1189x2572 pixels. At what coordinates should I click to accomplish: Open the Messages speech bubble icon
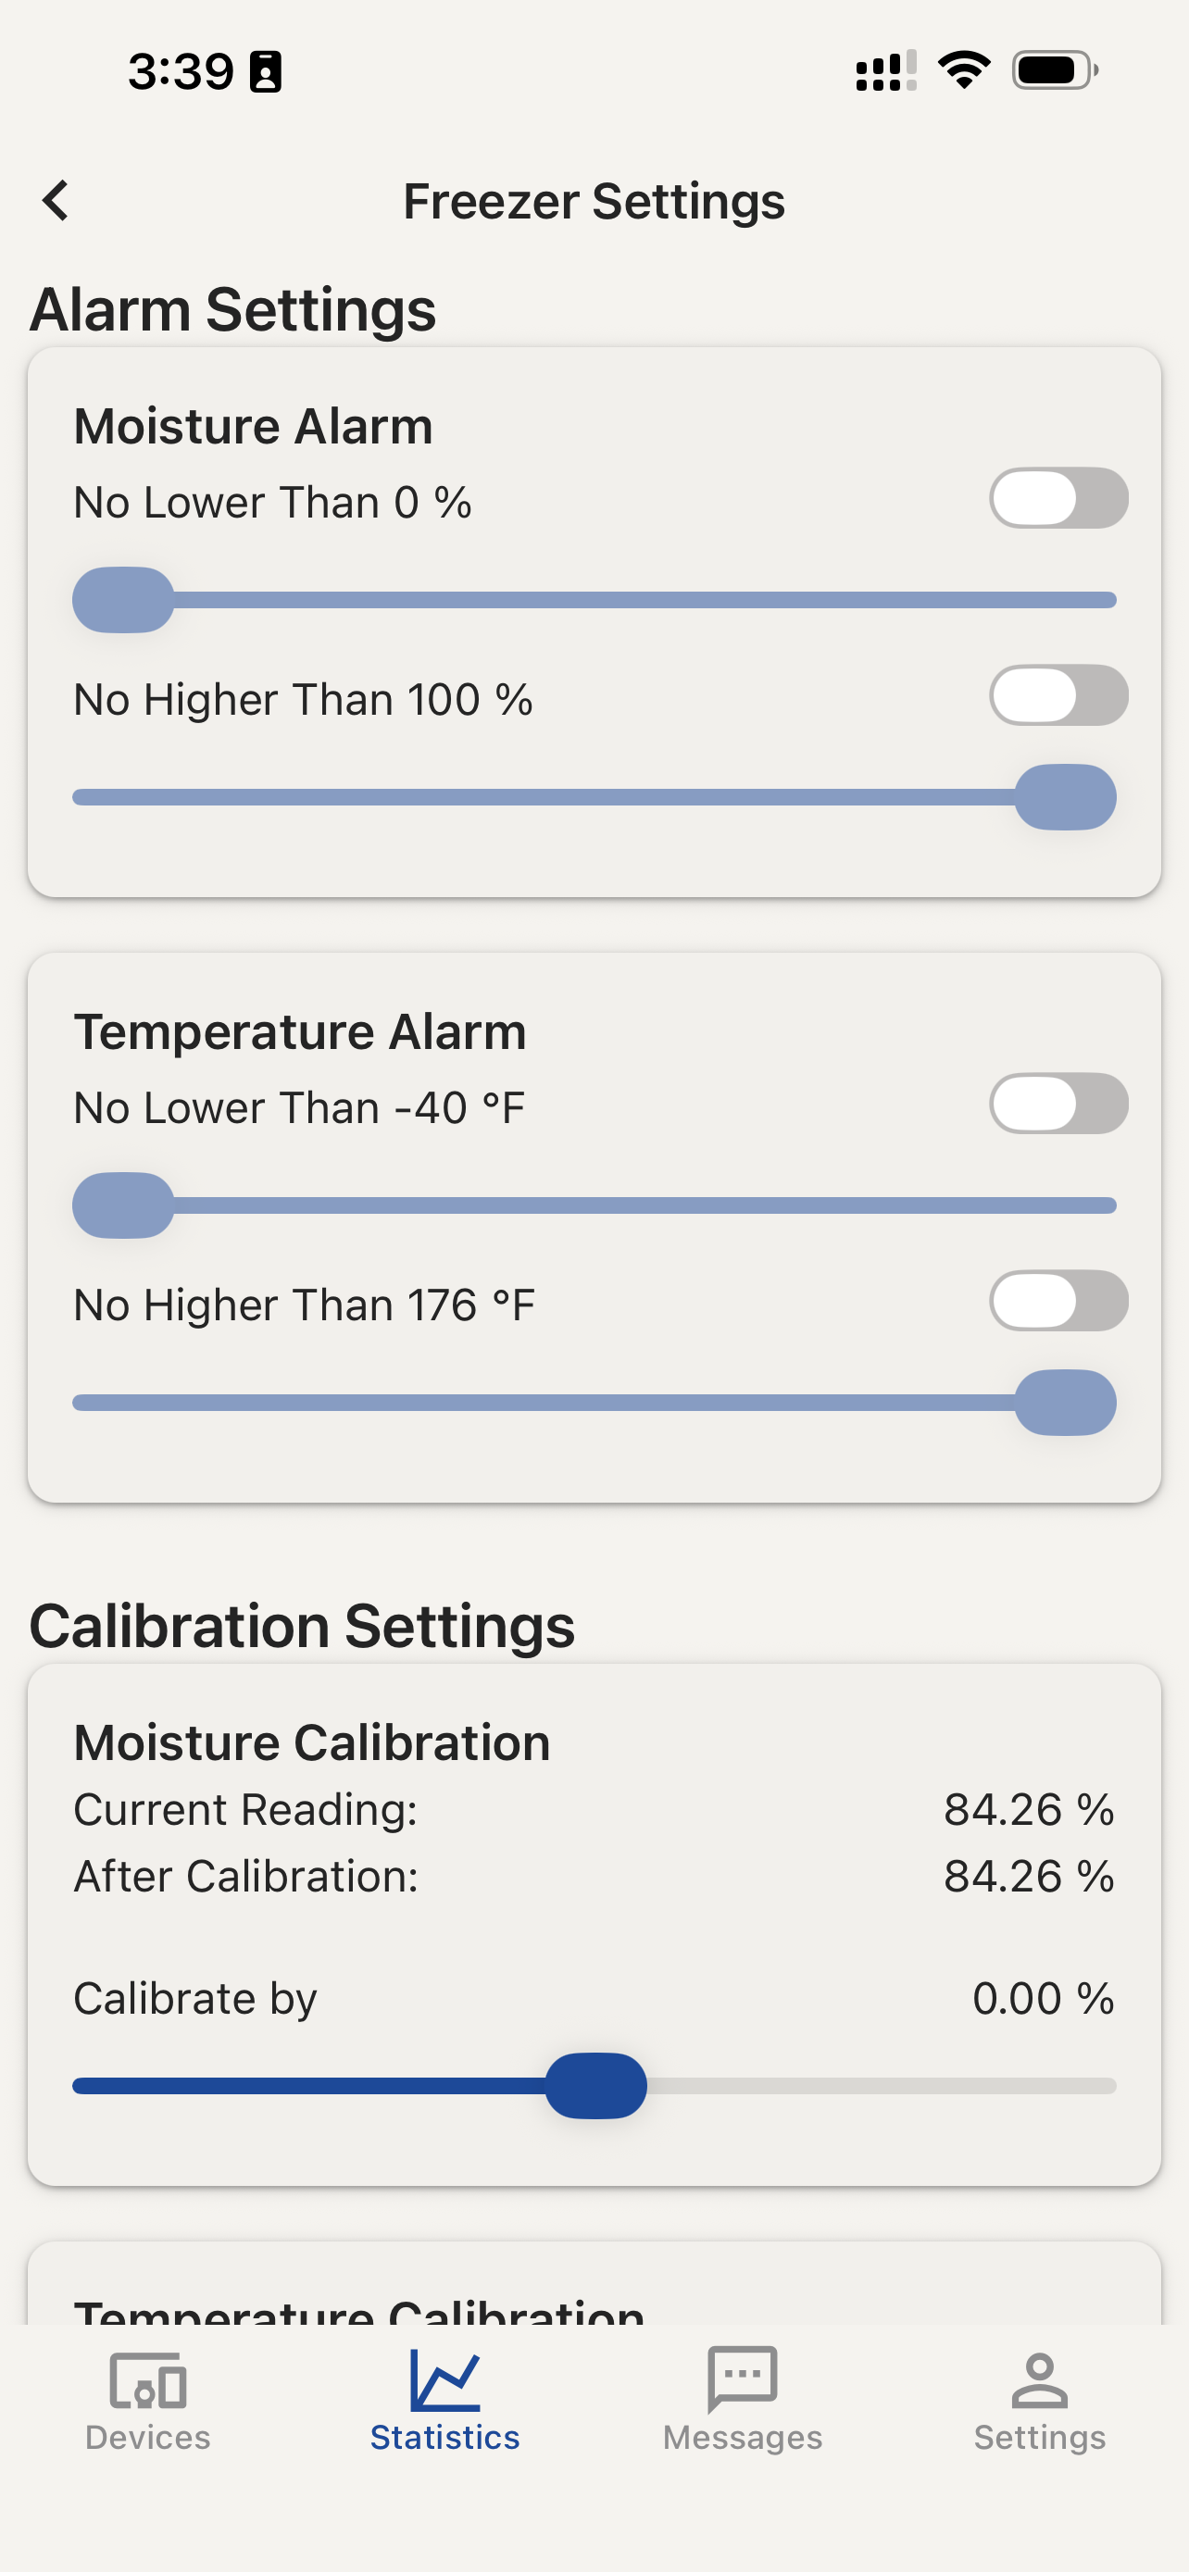[742, 2379]
